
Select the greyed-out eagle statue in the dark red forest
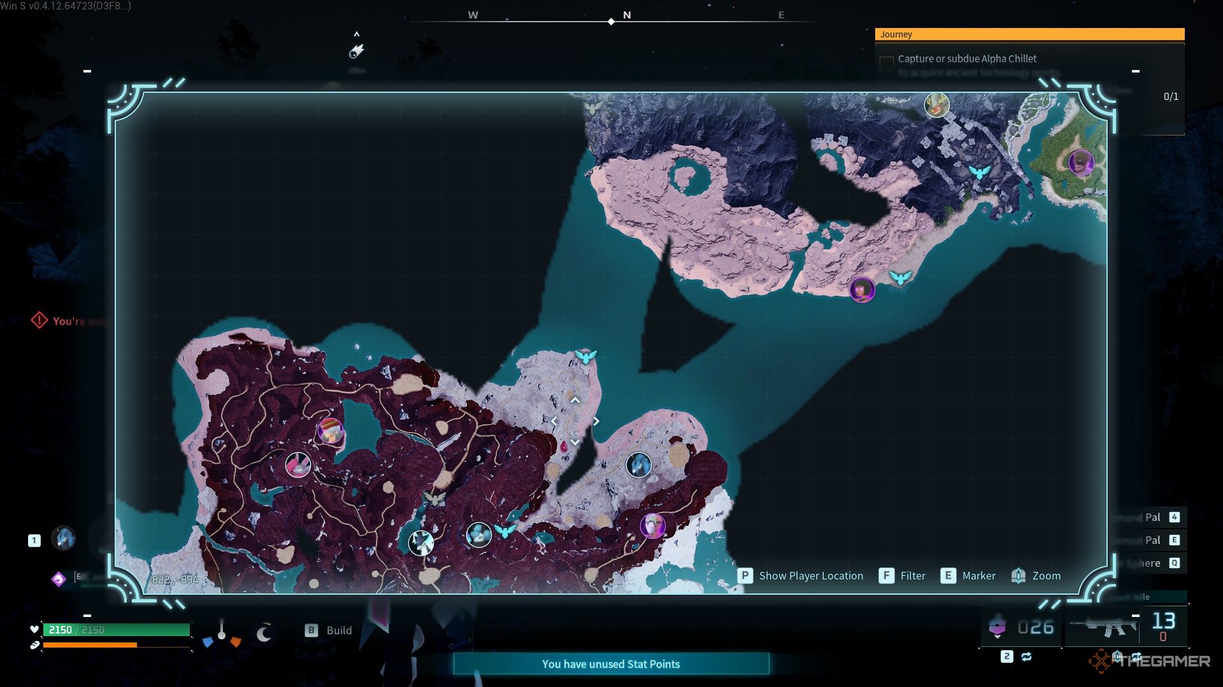(434, 498)
